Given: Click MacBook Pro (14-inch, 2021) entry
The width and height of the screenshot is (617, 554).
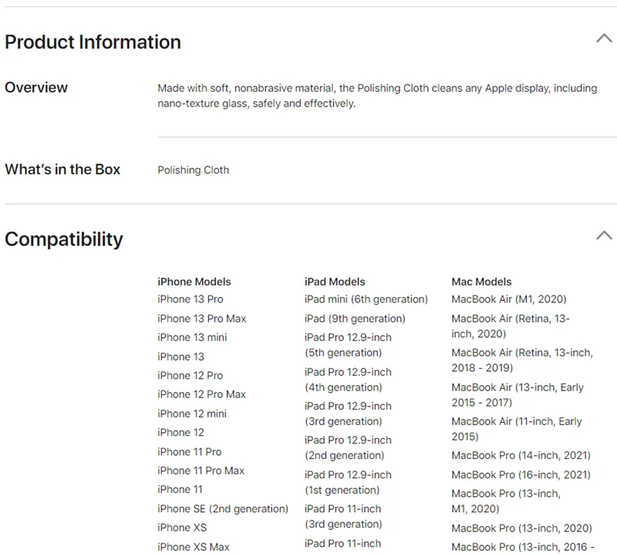Looking at the screenshot, I should coord(521,455).
